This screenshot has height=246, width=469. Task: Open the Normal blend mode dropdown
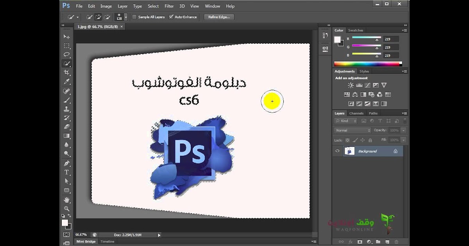tap(353, 130)
